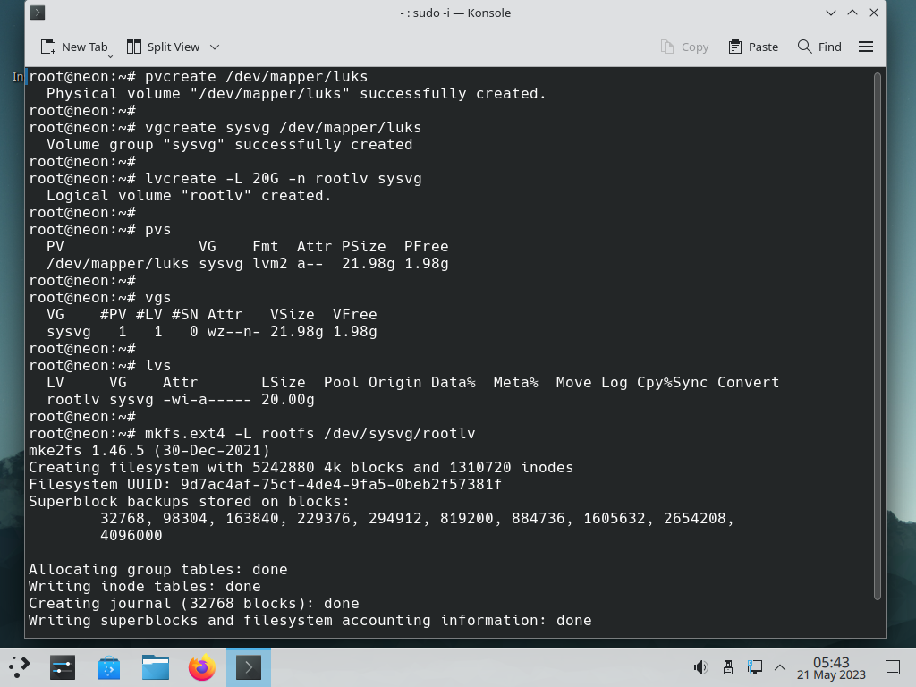Click the 'Writing inode tables: done' line
Viewport: 916px width, 687px height.
click(145, 587)
